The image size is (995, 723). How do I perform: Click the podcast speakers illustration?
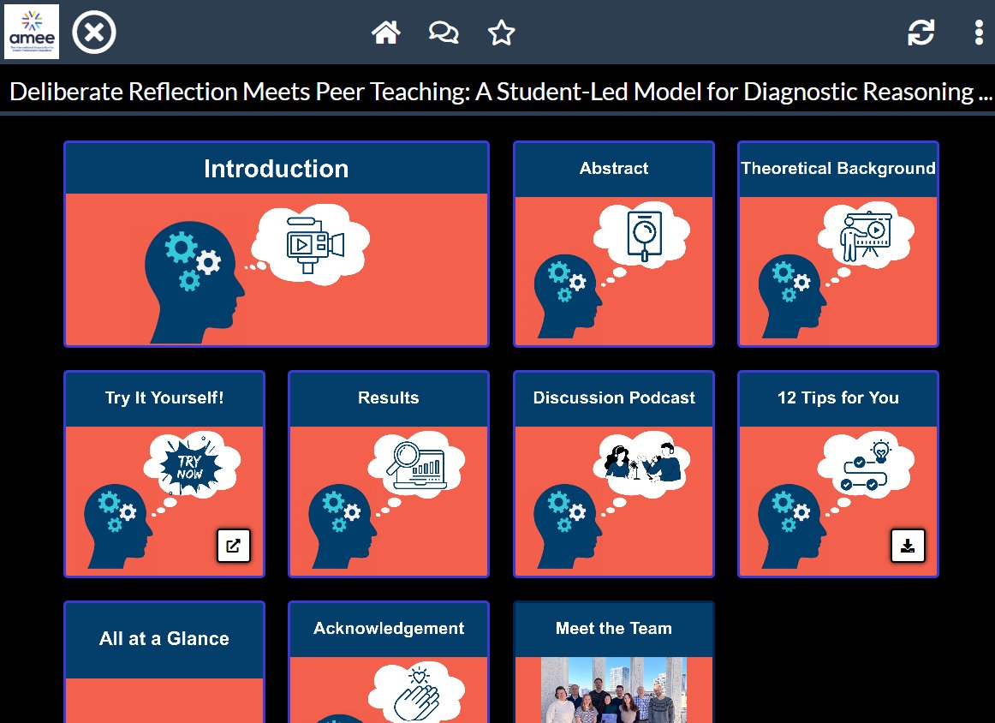tap(642, 462)
